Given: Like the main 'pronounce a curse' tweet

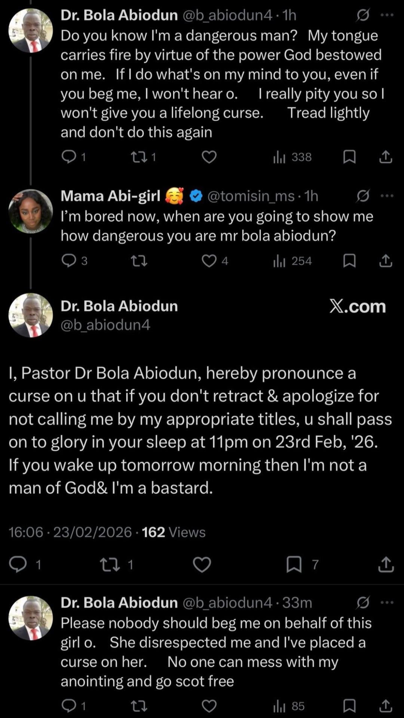Looking at the screenshot, I should (202, 564).
